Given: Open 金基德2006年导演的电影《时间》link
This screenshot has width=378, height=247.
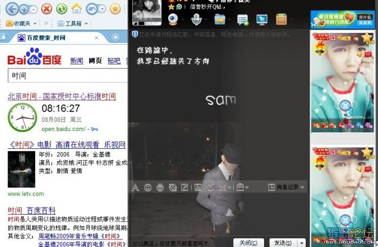Looking at the screenshot, I should point(82,244).
